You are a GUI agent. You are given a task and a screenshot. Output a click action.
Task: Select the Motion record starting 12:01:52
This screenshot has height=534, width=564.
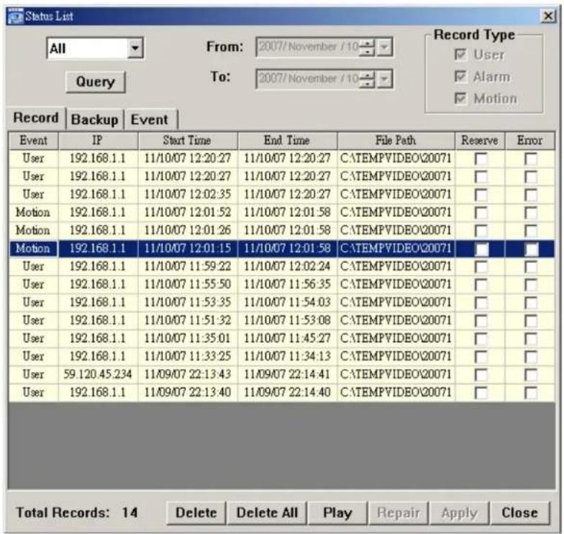(x=282, y=212)
